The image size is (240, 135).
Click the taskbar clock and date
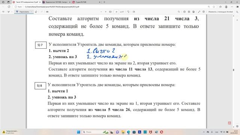(x=234, y=132)
